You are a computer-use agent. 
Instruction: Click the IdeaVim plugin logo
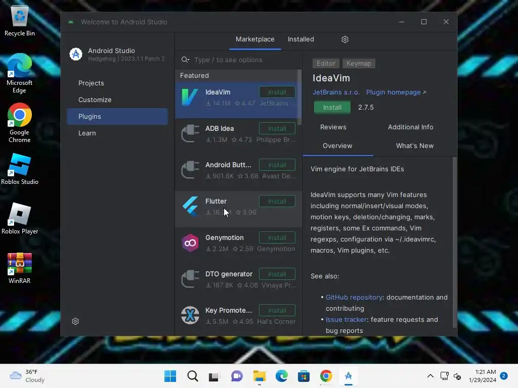point(190,98)
